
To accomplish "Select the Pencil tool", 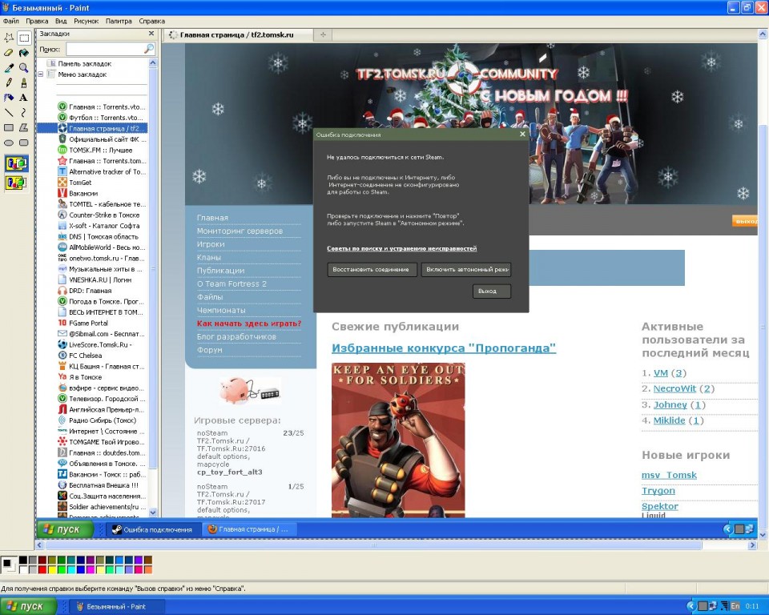I will coord(9,82).
